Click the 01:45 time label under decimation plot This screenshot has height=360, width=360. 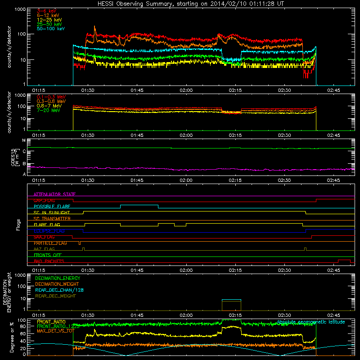(x=137, y=315)
